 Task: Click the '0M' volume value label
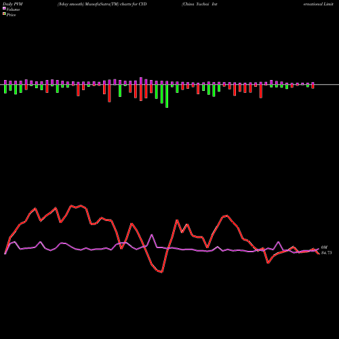coord(324,247)
